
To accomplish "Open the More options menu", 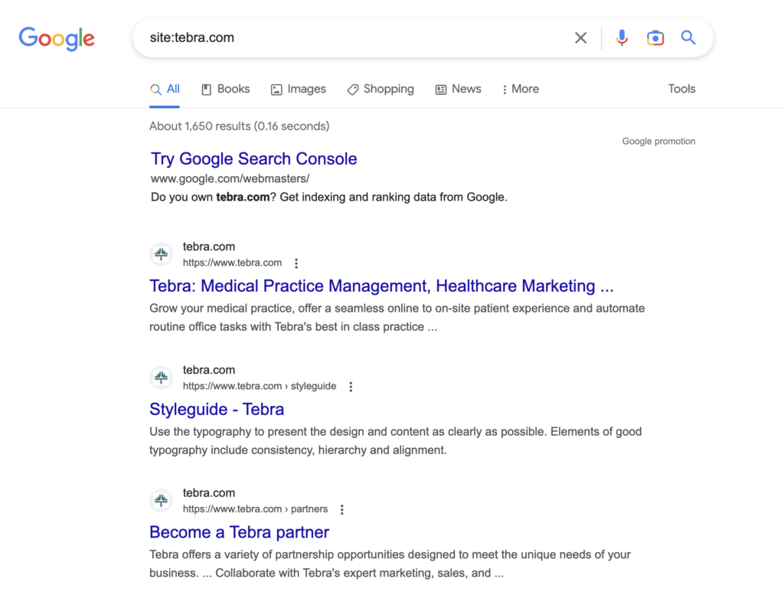I will coord(521,89).
